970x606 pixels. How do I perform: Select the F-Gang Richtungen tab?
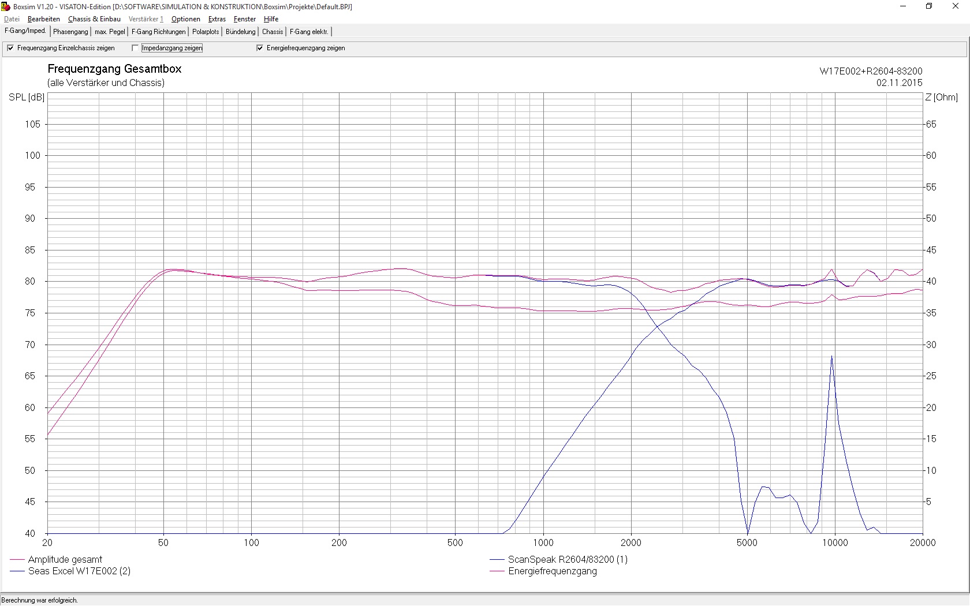tap(158, 32)
